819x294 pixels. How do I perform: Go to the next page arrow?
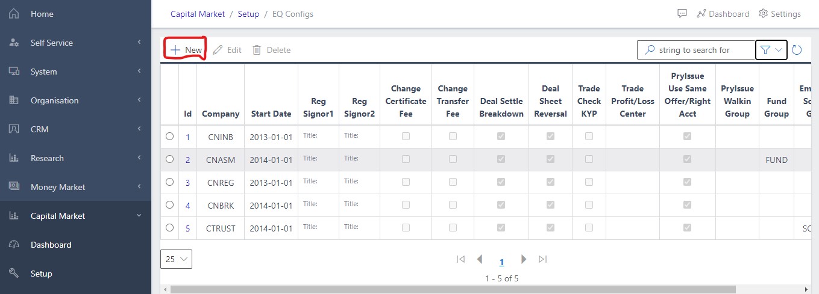click(524, 259)
